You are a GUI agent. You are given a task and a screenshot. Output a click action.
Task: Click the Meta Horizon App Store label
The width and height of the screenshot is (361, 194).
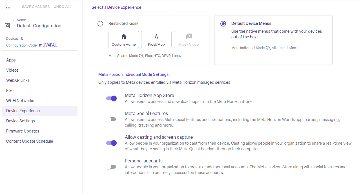click(149, 95)
